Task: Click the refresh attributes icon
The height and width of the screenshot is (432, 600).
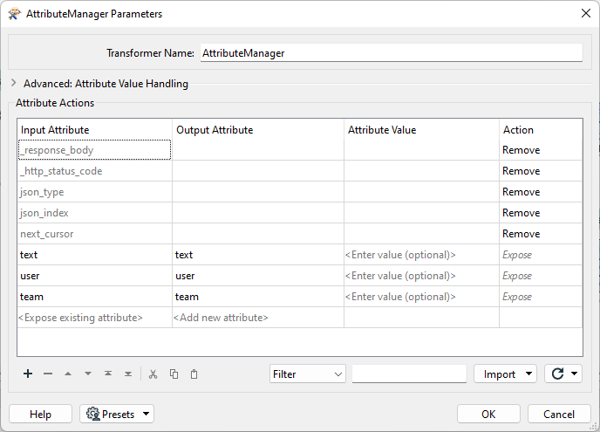Action: click(x=557, y=374)
